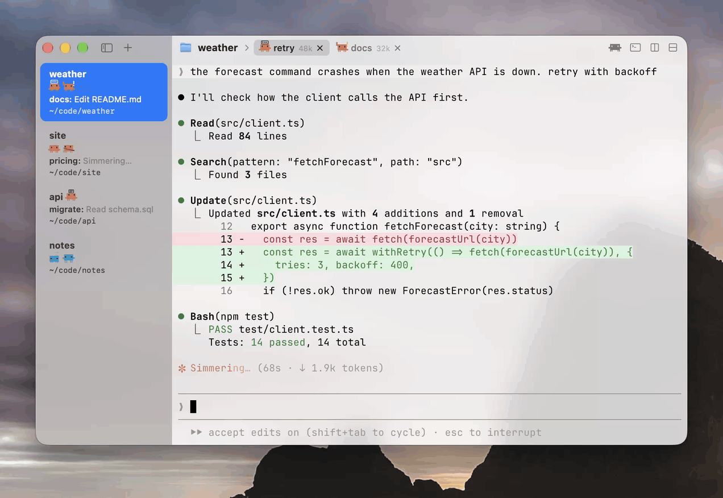The image size is (723, 498).
Task: Focus the prompt input field at the bottom
Action: pos(430,406)
